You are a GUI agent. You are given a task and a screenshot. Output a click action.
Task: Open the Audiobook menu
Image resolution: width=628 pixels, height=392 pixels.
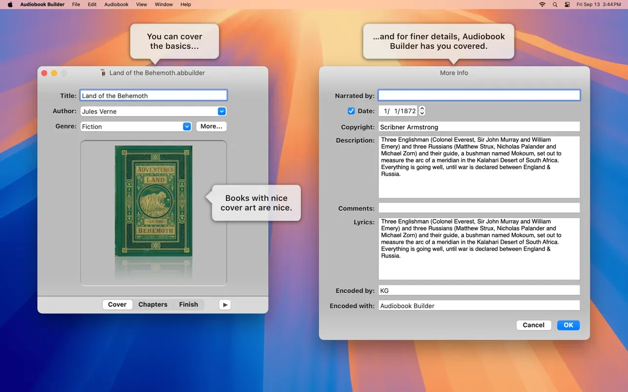116,4
